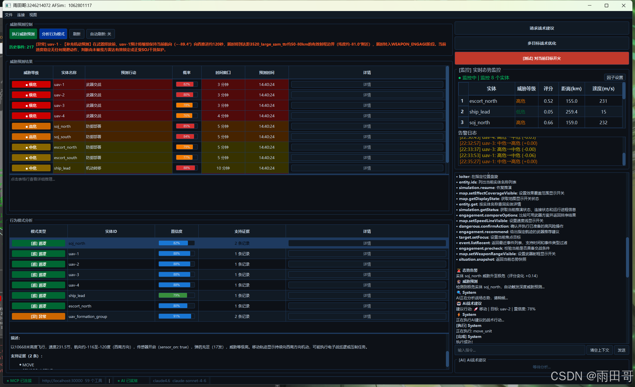Viewport: 635px width, 387px height.
Task: Open details for uav-3 threat row
Action: point(367,105)
